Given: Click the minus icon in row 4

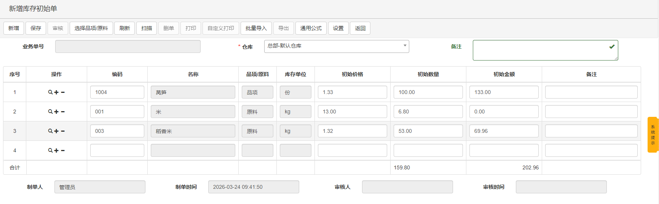Looking at the screenshot, I should click(x=63, y=150).
